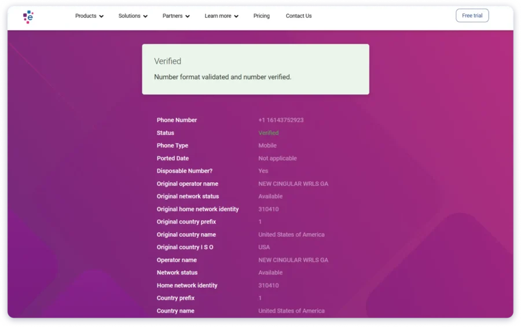Click the company logo icon
521x327 pixels.
pyautogui.click(x=28, y=17)
